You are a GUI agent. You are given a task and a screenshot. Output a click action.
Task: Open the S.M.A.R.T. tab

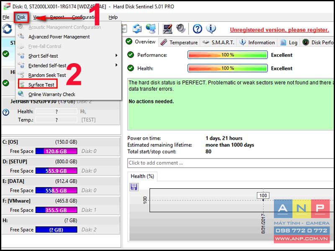point(219,43)
